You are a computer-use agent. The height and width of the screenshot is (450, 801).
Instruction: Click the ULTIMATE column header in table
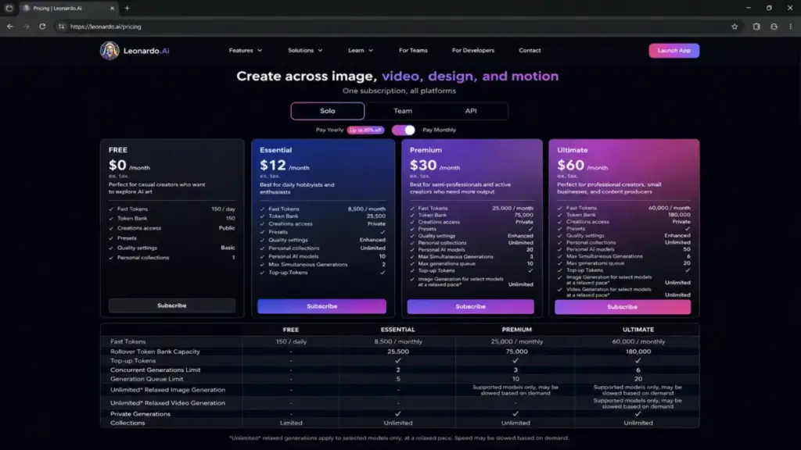tap(638, 330)
